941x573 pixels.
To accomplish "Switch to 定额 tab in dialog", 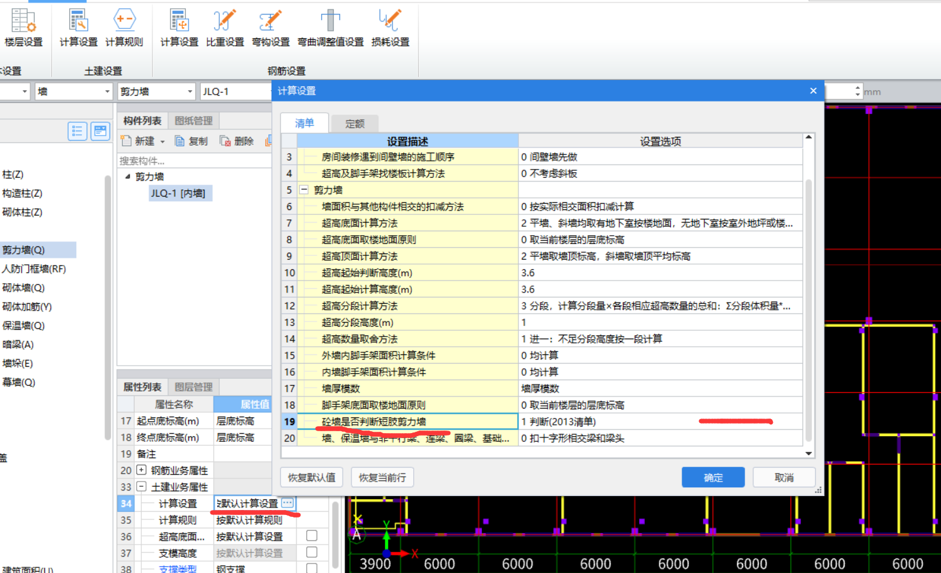I will tap(355, 124).
